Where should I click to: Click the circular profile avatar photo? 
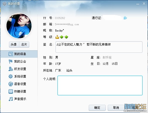point(19,26)
